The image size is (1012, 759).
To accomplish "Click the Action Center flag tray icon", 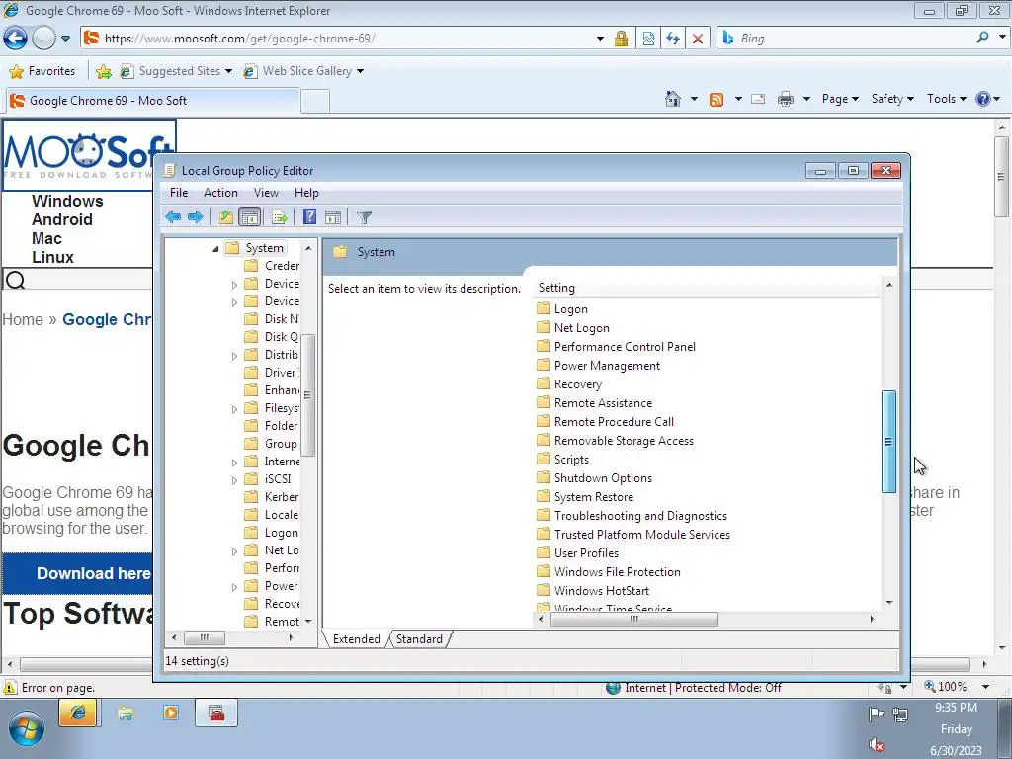I will pyautogui.click(x=876, y=714).
